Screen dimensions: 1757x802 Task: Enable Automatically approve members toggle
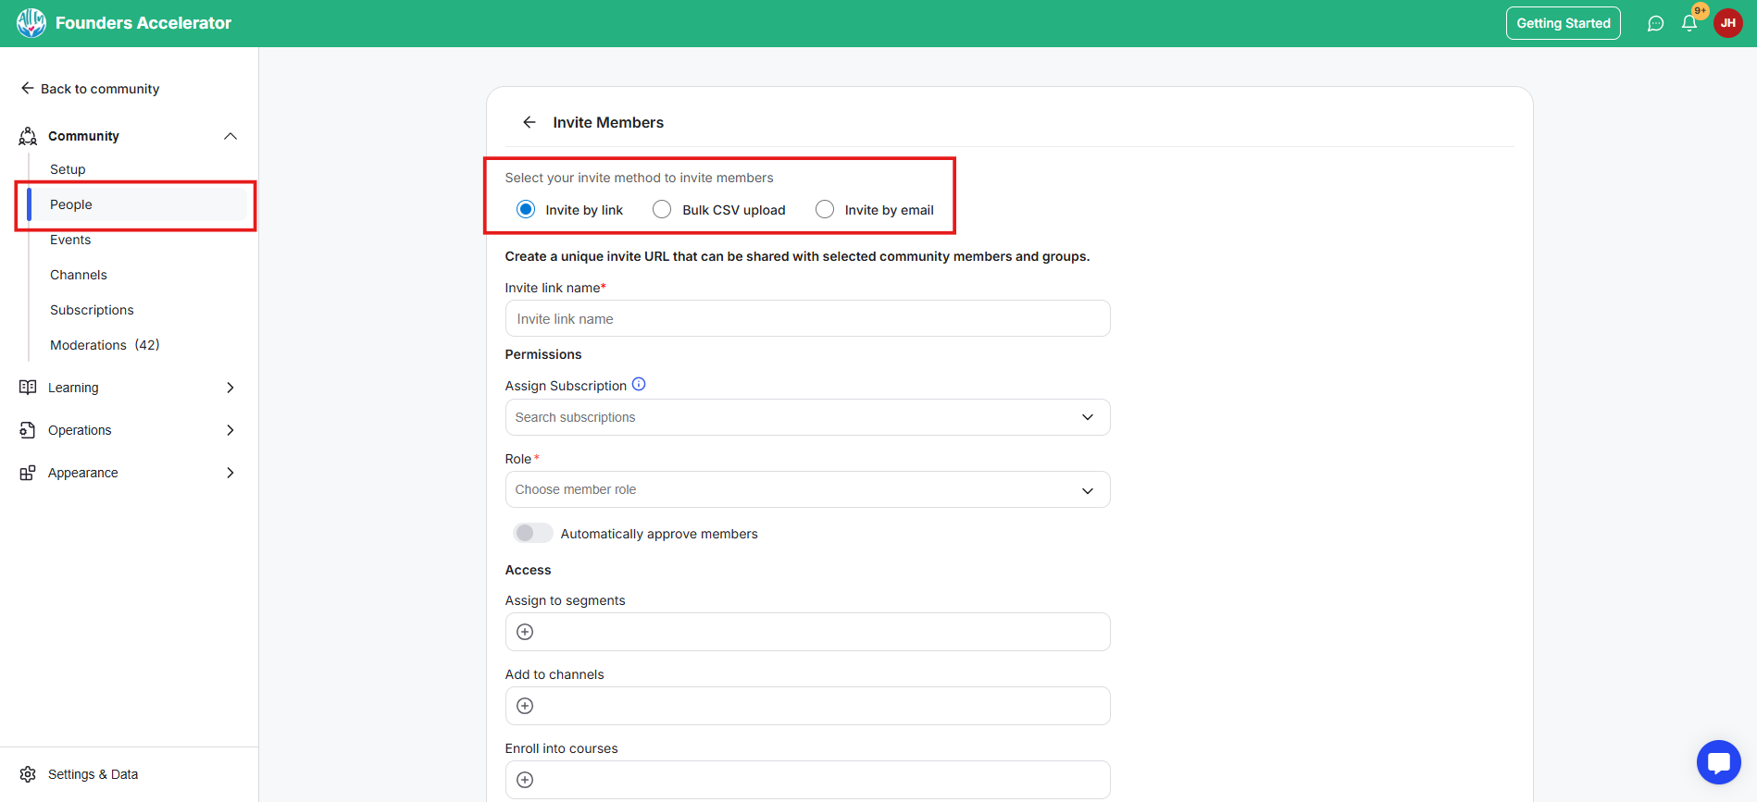point(533,534)
